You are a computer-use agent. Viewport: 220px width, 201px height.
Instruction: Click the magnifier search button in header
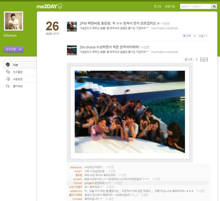click(214, 6)
